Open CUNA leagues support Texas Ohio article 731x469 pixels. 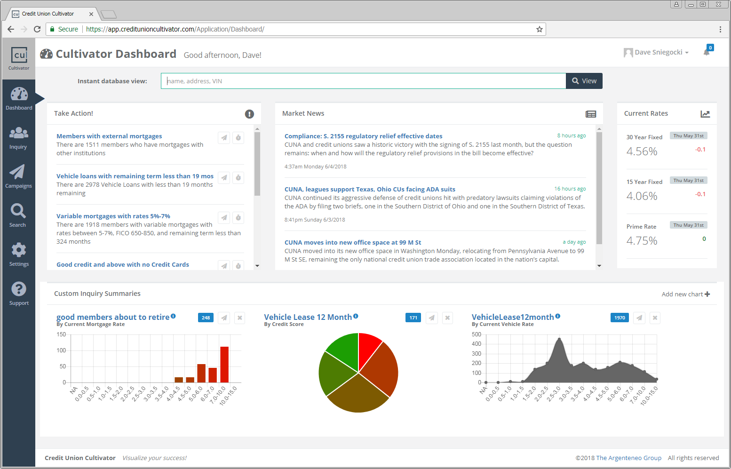[370, 190]
